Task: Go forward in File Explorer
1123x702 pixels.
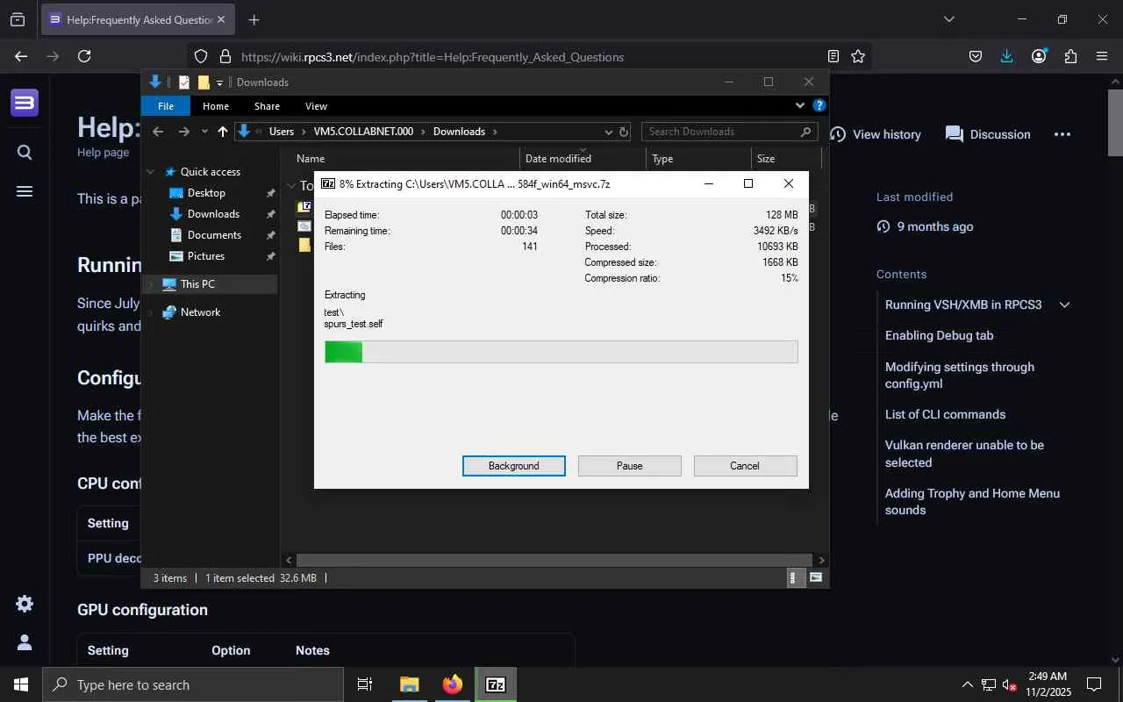Action: coord(183,132)
